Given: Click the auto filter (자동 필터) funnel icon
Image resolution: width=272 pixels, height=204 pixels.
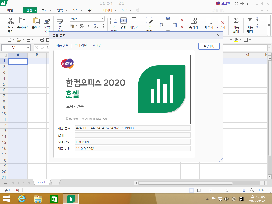Looking at the screenshot, I should pyautogui.click(x=250, y=21).
